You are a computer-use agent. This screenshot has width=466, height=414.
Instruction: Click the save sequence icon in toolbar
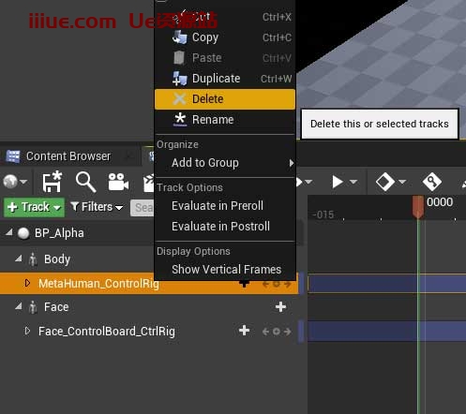pyautogui.click(x=53, y=182)
